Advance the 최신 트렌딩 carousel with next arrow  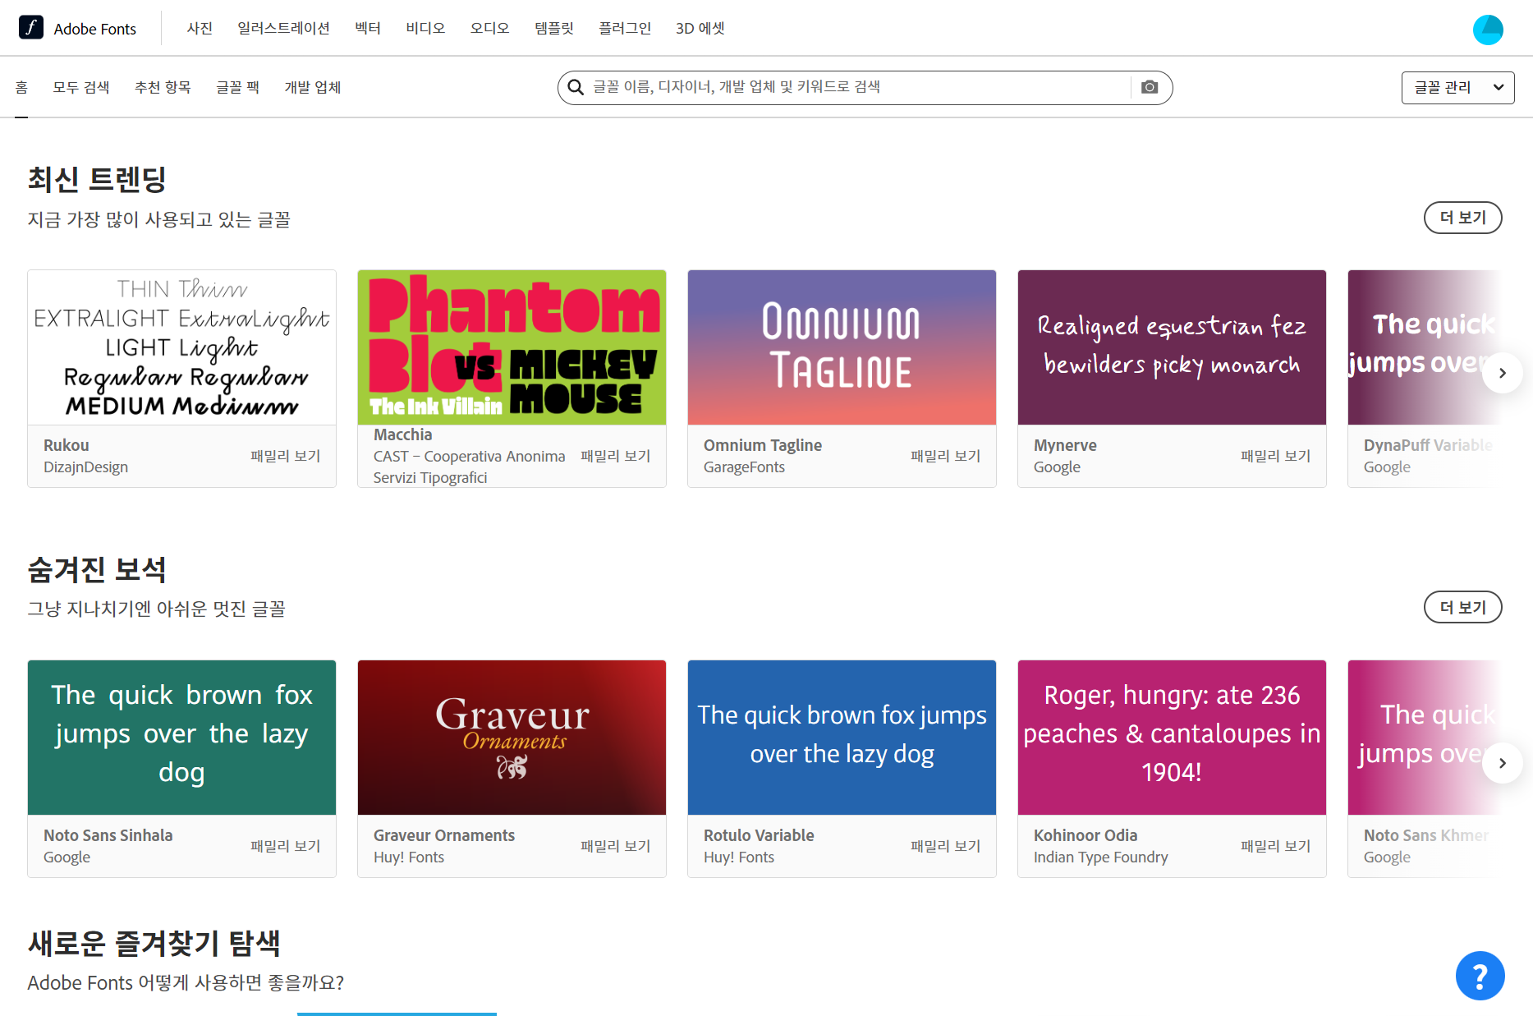1502,373
